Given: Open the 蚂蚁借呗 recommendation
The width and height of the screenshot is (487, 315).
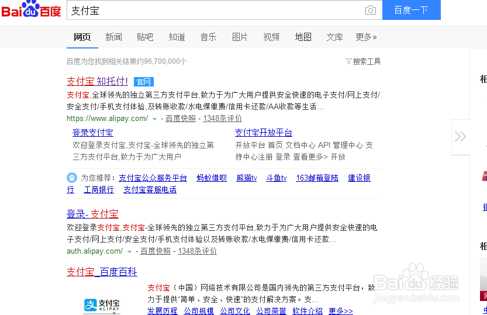Looking at the screenshot, I should [212, 178].
